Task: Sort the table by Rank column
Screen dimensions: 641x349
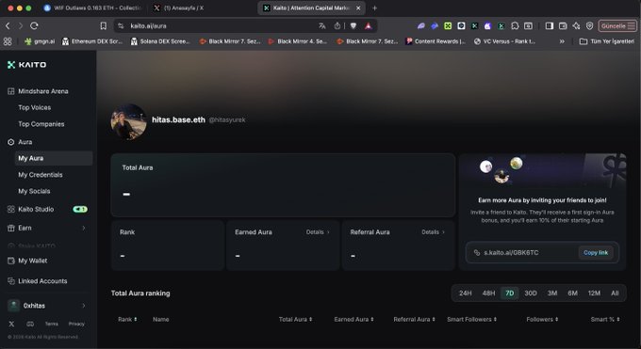Action: tap(127, 319)
